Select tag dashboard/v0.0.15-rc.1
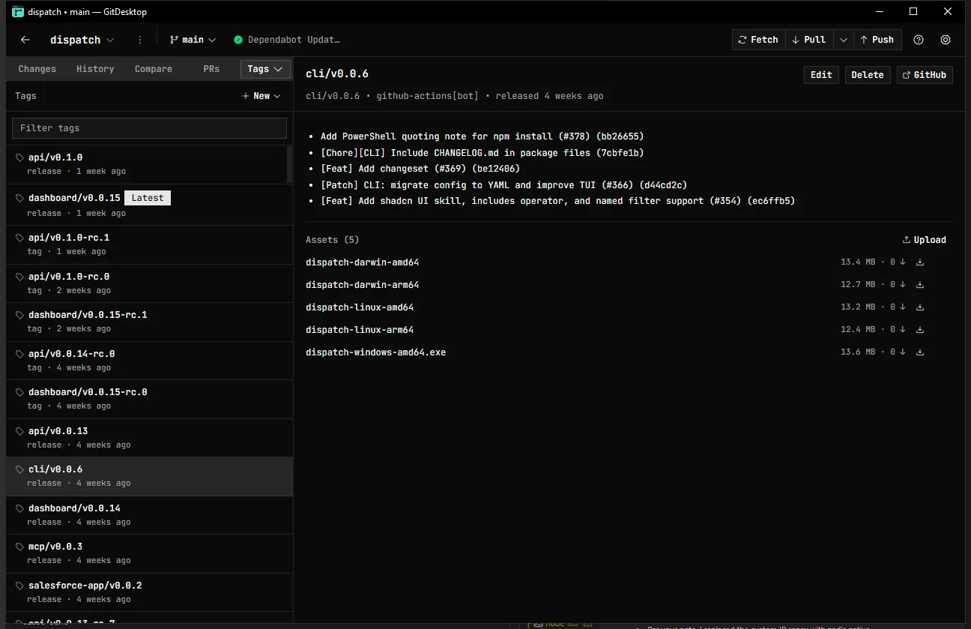This screenshot has width=971, height=629. 149,322
